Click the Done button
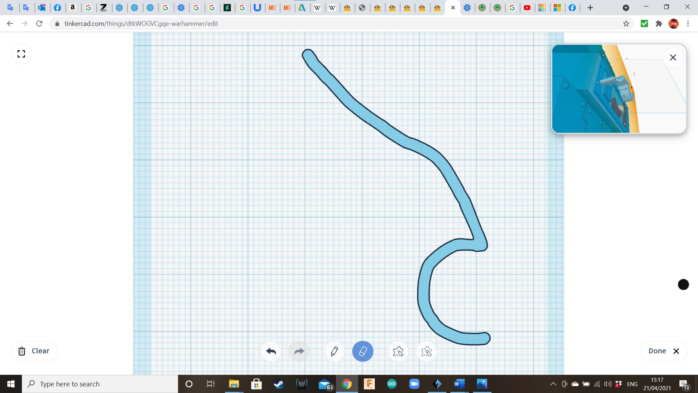 point(663,351)
